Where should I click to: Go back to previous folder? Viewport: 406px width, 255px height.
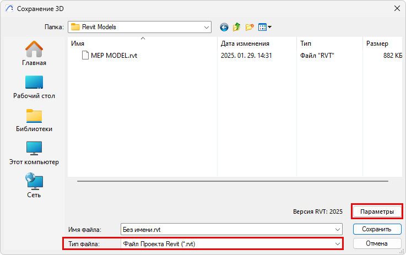[224, 27]
